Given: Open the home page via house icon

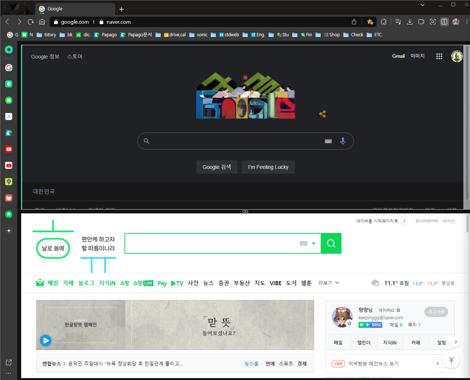Looking at the screenshot, I should (x=42, y=22).
